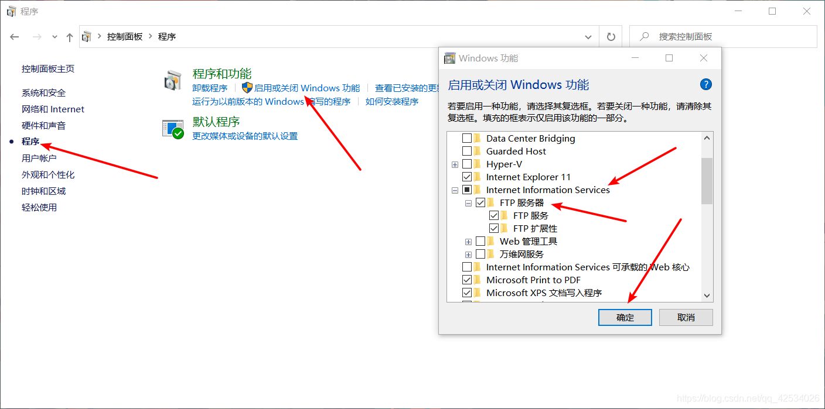This screenshot has width=825, height=409.
Task: Open 硬件和声音 category
Action: pos(44,125)
